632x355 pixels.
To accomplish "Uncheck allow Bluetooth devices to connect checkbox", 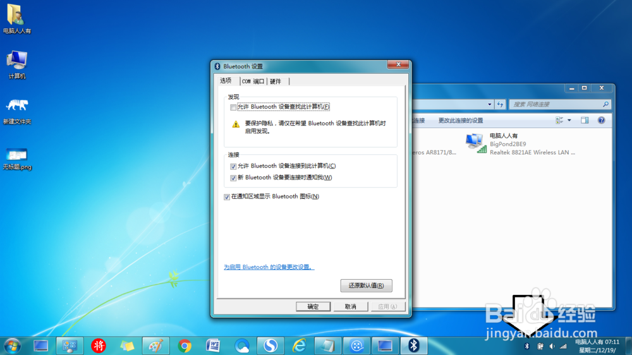I will pyautogui.click(x=233, y=166).
